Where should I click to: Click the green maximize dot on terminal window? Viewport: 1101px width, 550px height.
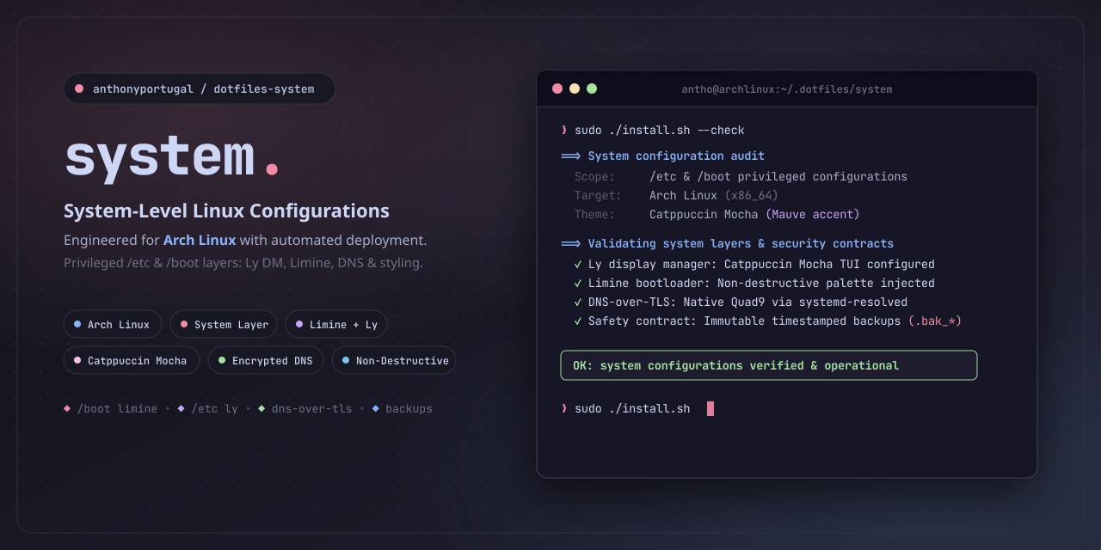point(592,89)
